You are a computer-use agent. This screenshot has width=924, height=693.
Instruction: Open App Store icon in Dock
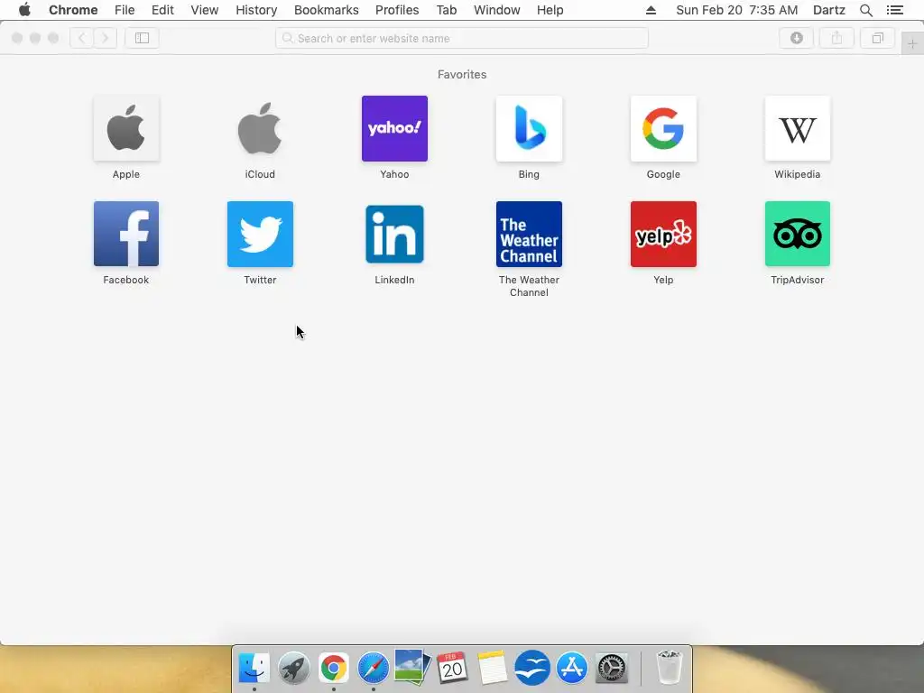pos(571,668)
